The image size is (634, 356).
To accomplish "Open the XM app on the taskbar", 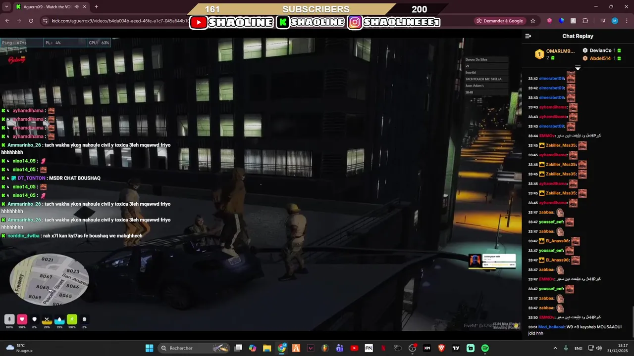I will (427, 348).
